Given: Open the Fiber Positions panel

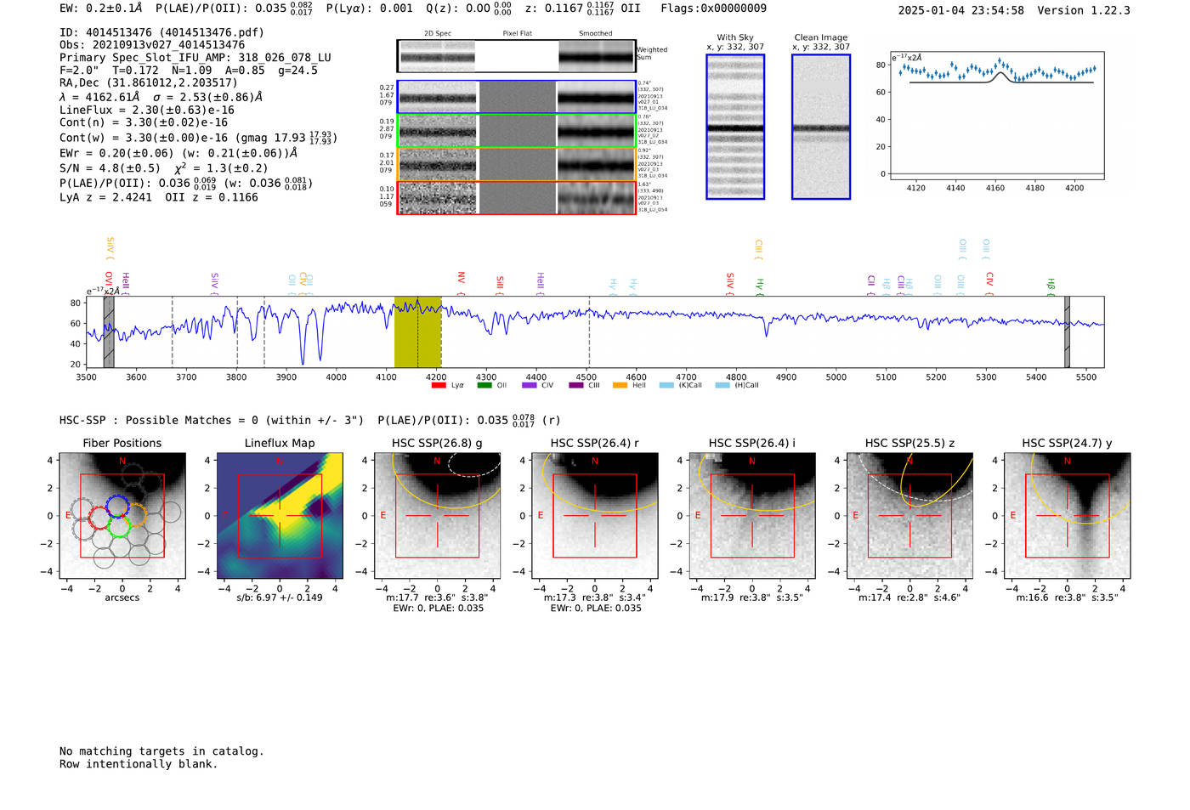Looking at the screenshot, I should tap(122, 515).
